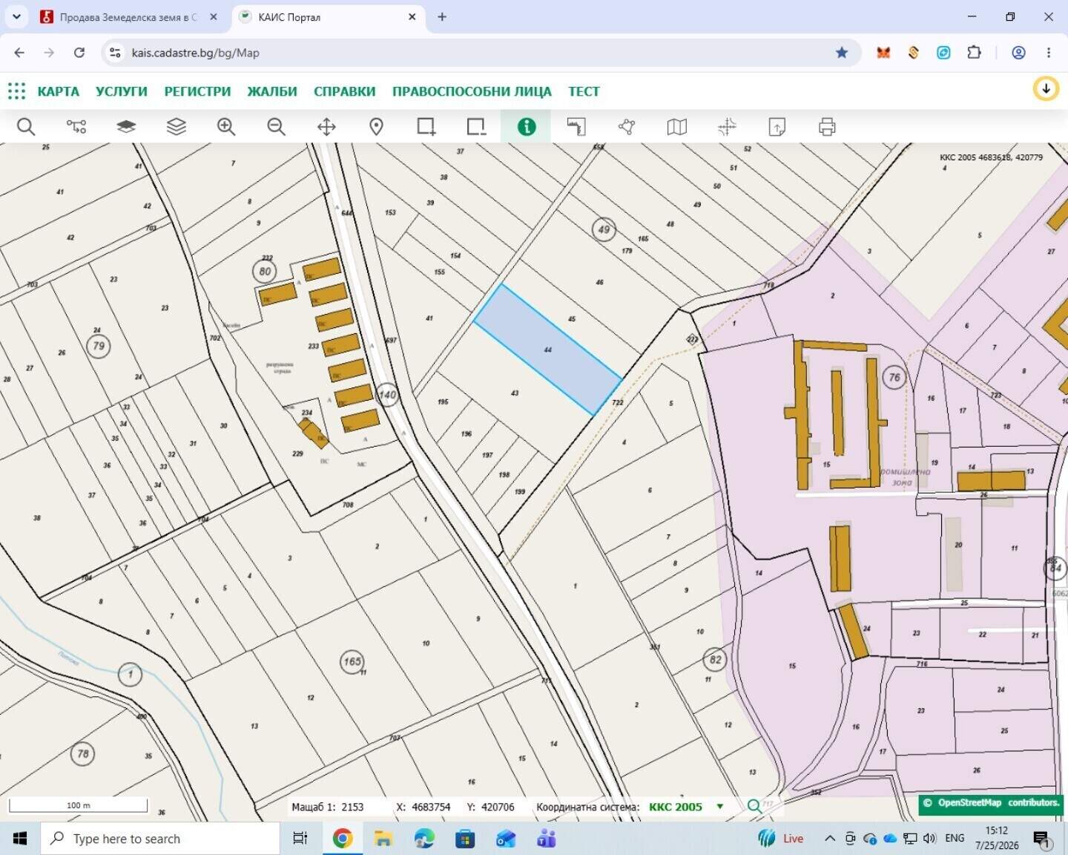Open the taskbar clock and date
This screenshot has height=855, width=1068.
click(x=997, y=838)
